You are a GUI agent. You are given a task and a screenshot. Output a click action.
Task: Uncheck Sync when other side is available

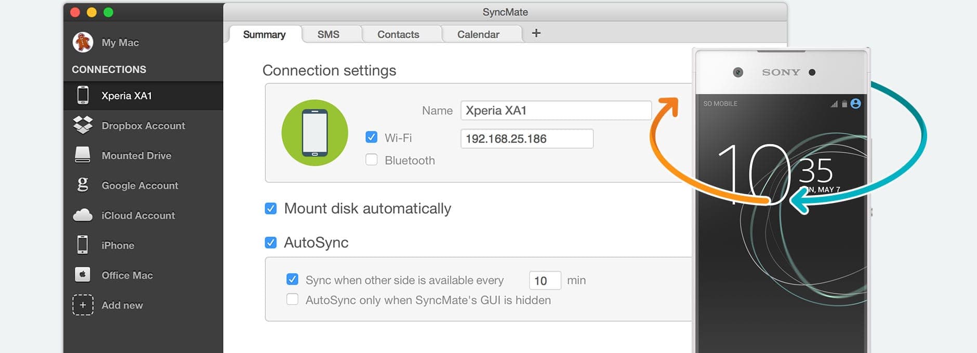[x=293, y=279]
